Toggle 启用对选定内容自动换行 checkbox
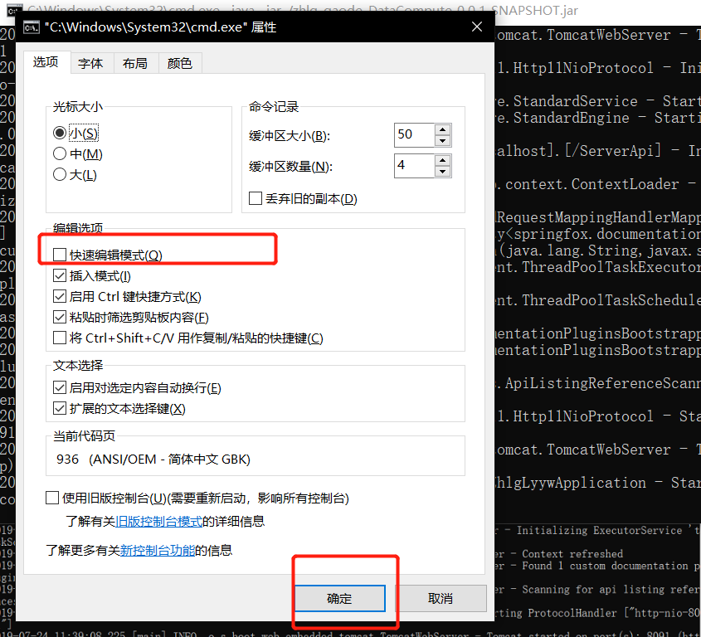Viewport: 701px width, 637px height. coord(60,387)
